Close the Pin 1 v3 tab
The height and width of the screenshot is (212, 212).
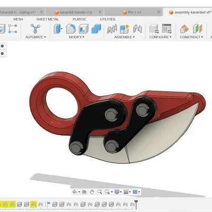click(x=158, y=12)
